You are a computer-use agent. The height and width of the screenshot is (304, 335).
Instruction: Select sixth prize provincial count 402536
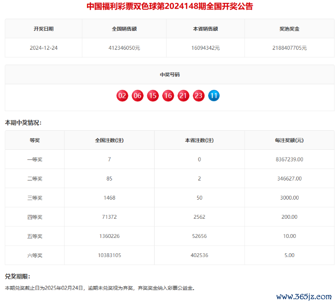[x=199, y=256]
